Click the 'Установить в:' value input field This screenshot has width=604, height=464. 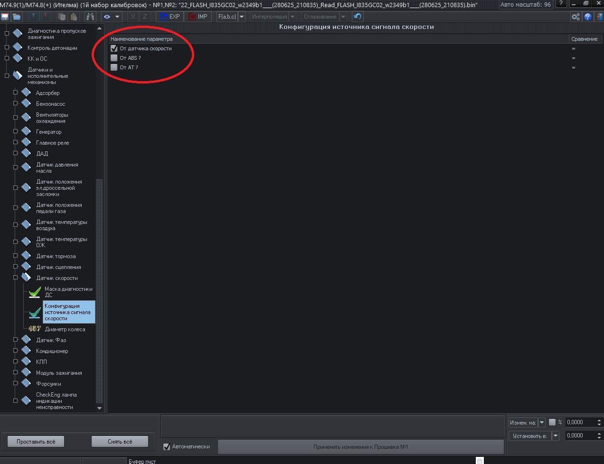coord(579,436)
